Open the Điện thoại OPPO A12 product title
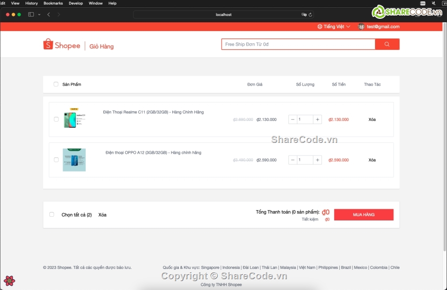Image resolution: width=447 pixels, height=290 pixels. pyautogui.click(x=153, y=152)
